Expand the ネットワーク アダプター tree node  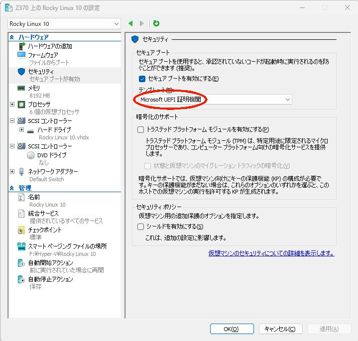tap(12, 171)
